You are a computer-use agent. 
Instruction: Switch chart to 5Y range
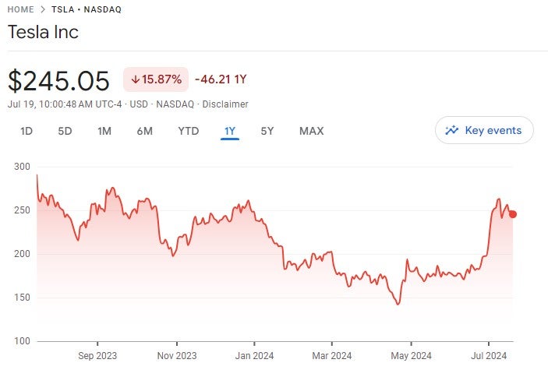click(267, 131)
